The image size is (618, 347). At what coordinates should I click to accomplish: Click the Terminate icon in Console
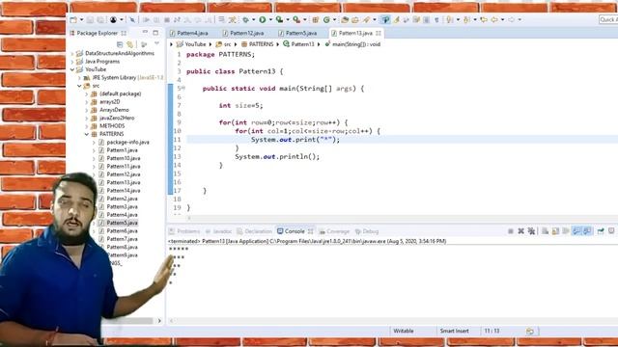click(x=511, y=231)
